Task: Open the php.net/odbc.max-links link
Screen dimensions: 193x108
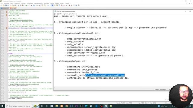Action: (x=21, y=97)
